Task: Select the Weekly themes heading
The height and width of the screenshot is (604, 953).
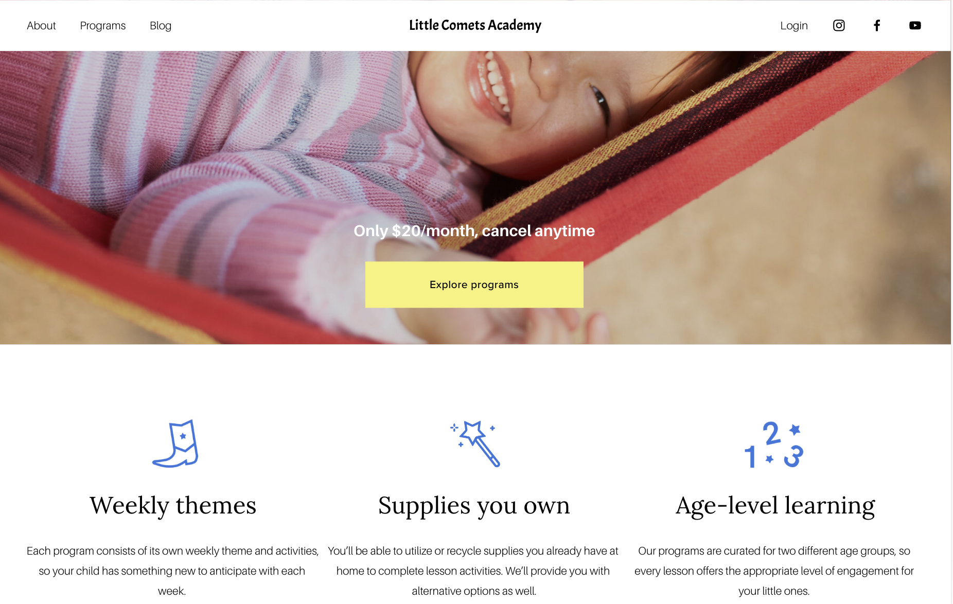Action: tap(173, 505)
